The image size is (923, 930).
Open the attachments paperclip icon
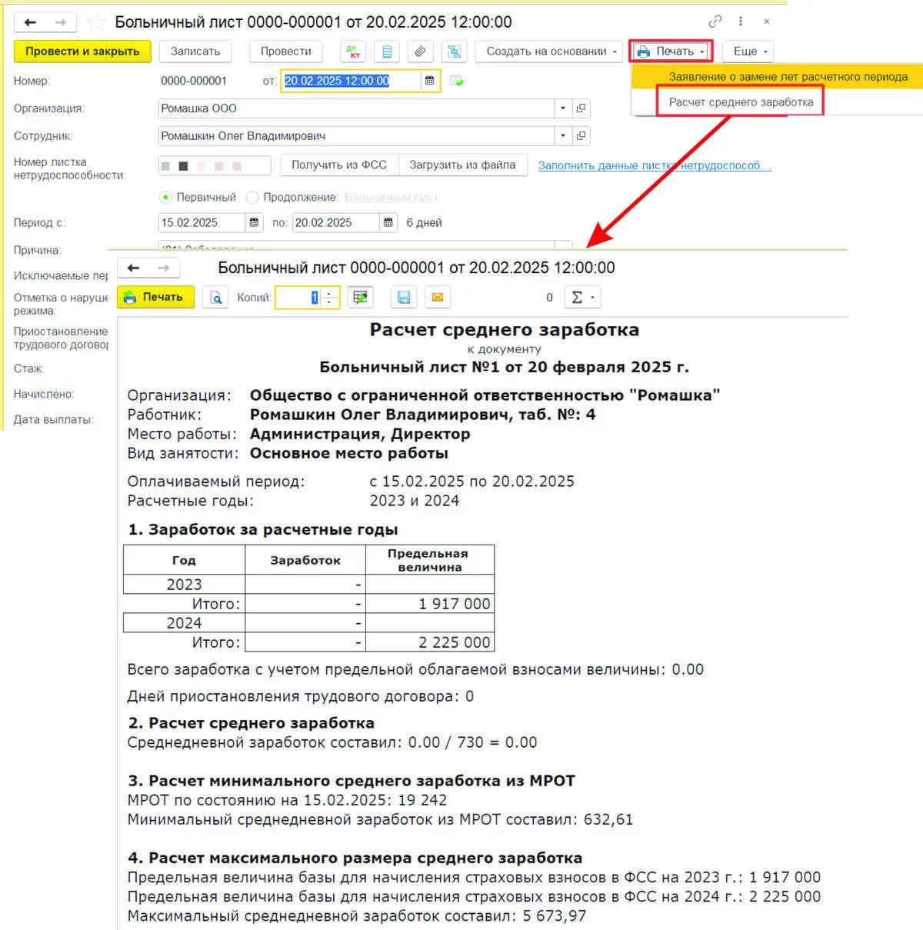click(x=420, y=51)
